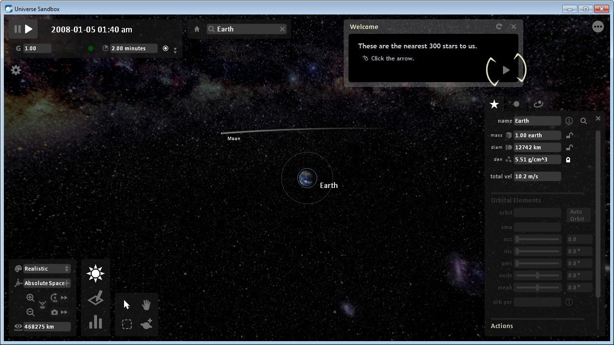Open the Realistic view mode dropdown
Screen dimensions: 614x345
(x=47, y=269)
